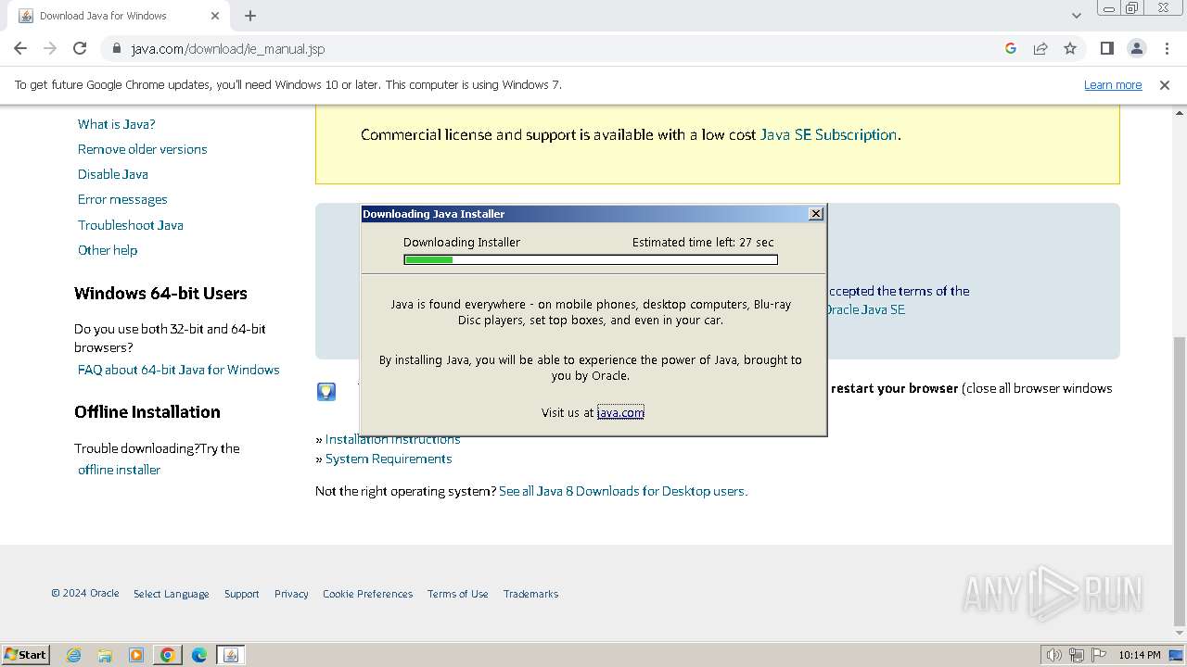Open the volume speaker tray icon
Viewport: 1187px width, 667px height.
(1054, 655)
